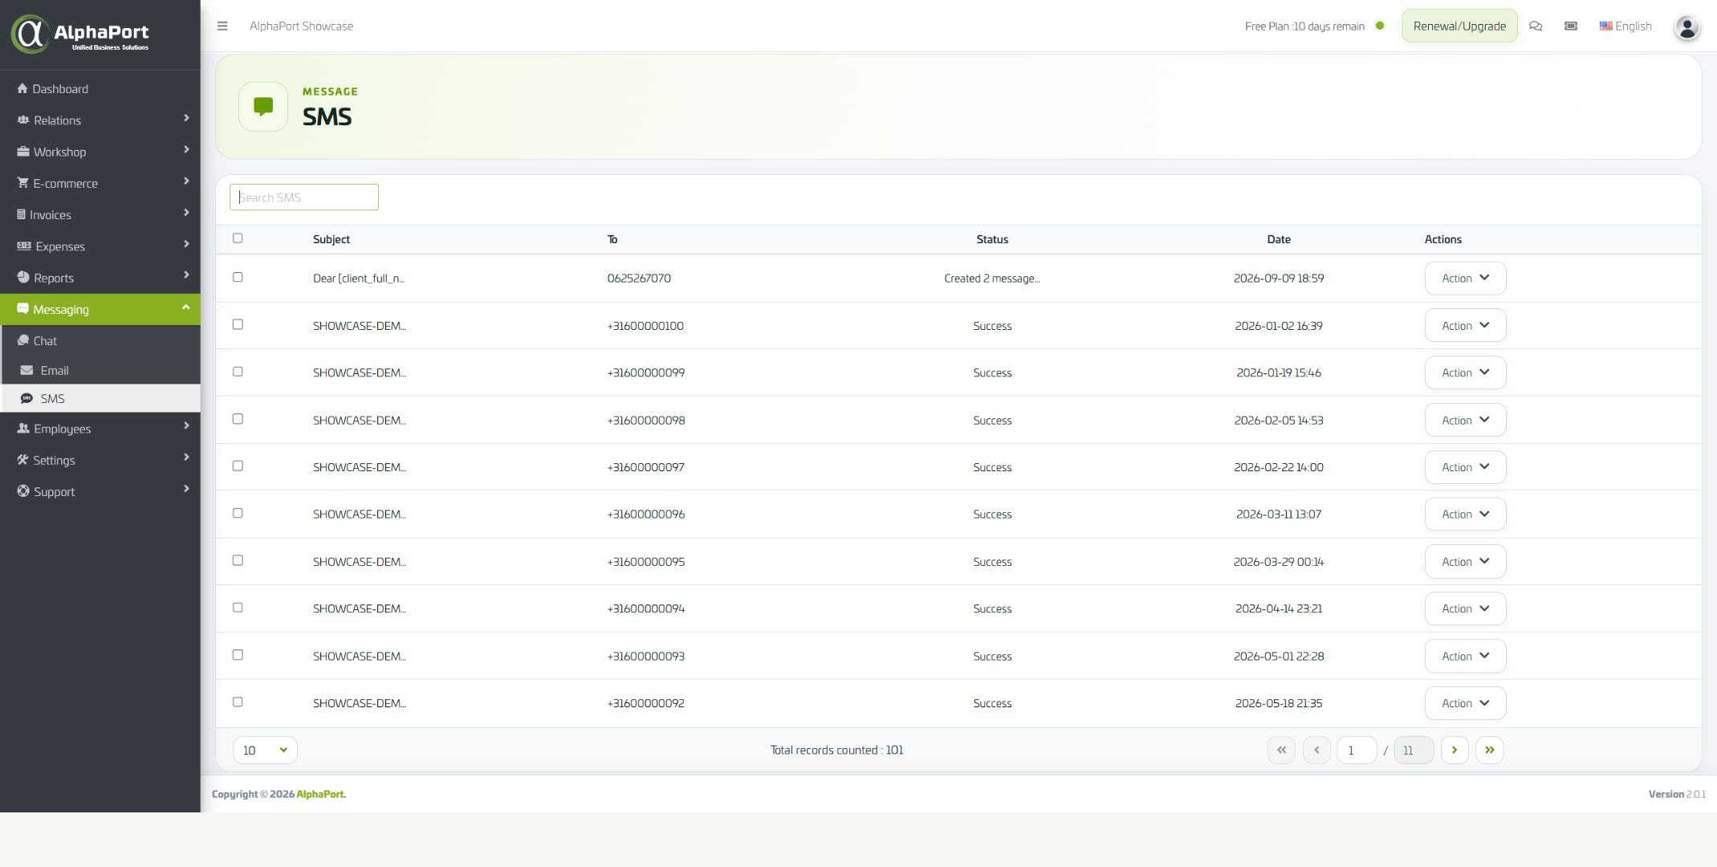Focus the Search SMS input field
Viewport: 1717px width, 867px height.
tap(304, 197)
